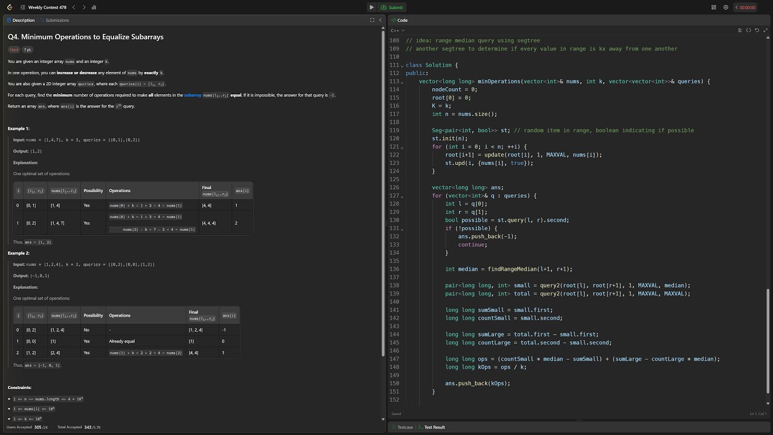
Task: Click line number 136 in editor
Action: click(x=394, y=269)
